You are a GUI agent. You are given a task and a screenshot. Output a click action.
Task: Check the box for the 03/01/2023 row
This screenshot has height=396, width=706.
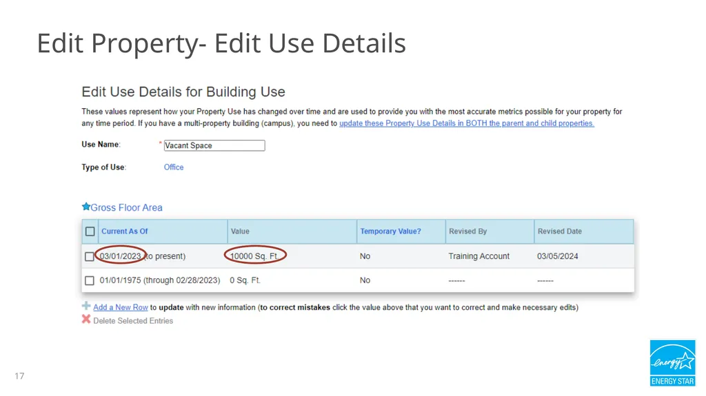90,256
